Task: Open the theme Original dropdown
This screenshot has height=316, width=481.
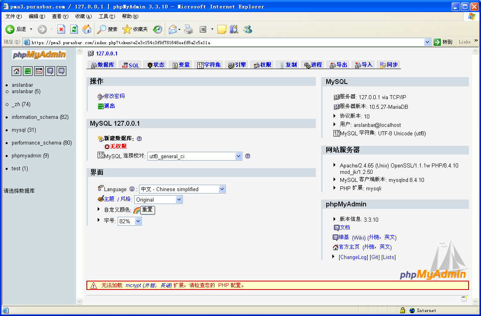Action: pos(158,200)
